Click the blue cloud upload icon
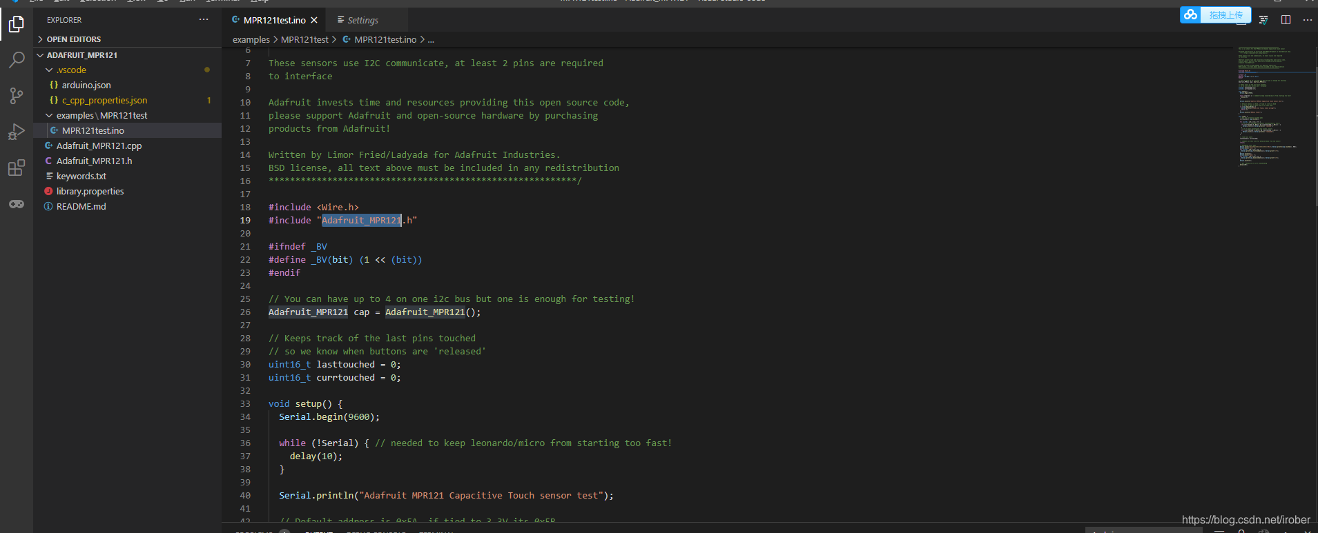 [1191, 15]
